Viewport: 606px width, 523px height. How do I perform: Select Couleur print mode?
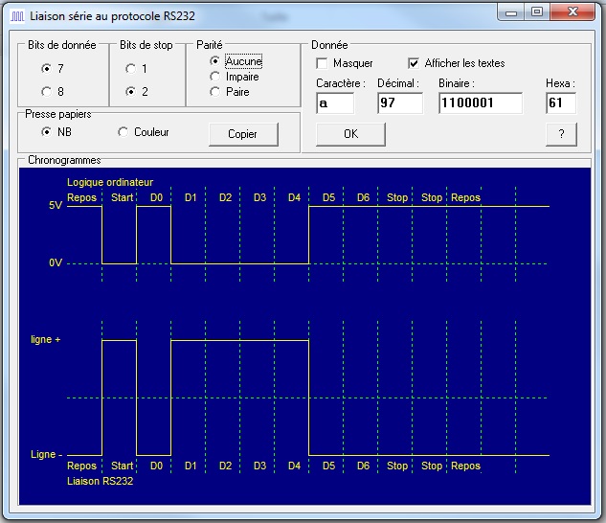pos(123,132)
